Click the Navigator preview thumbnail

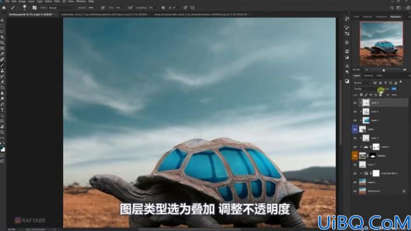pyautogui.click(x=381, y=44)
